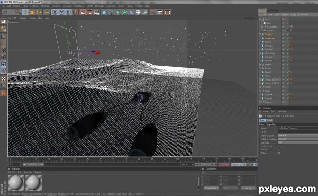Expand the Sweep NURBS.3 tree node
The height and width of the screenshot is (196, 318).
pyautogui.click(x=260, y=79)
